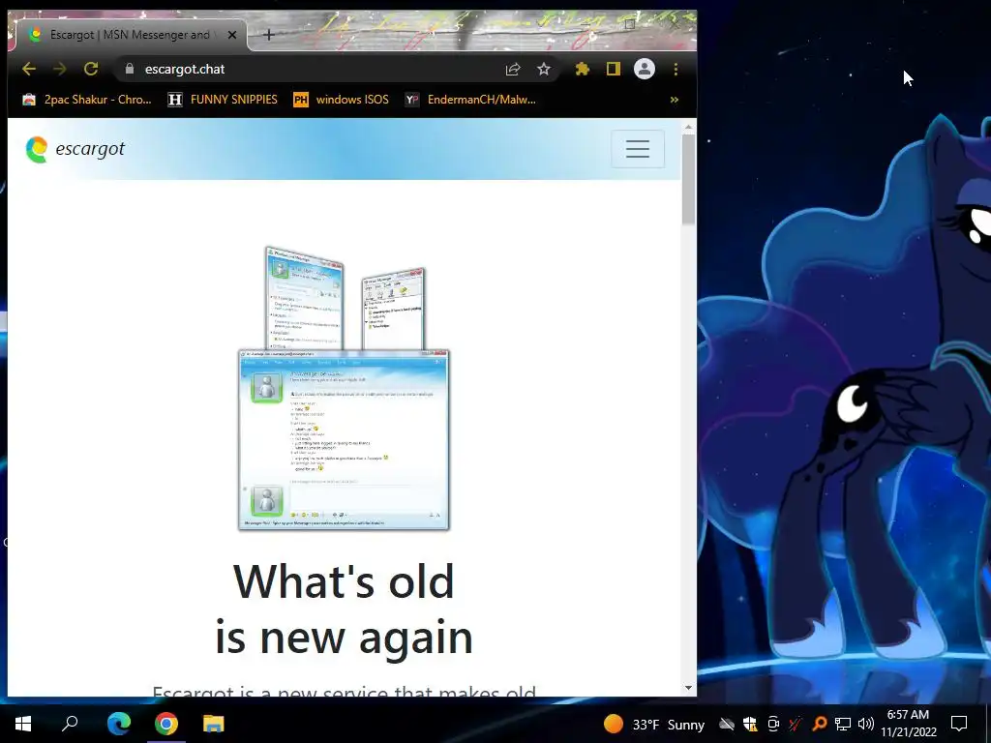Image resolution: width=991 pixels, height=743 pixels.
Task: Open the FUNNY SNIPPIES bookmark
Action: (223, 100)
